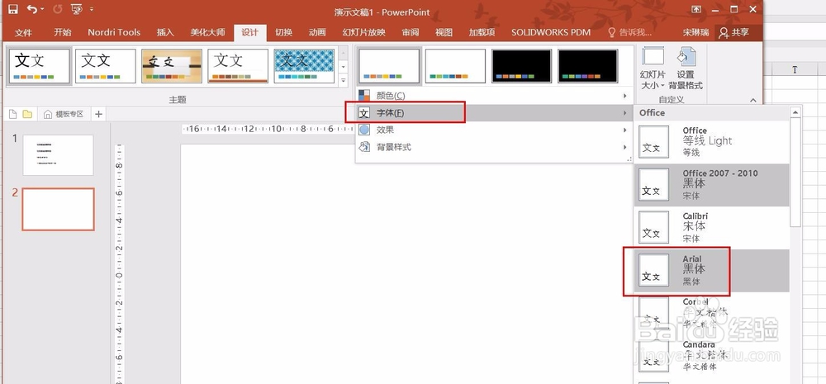
Task: Click the 背景样式 paint icon
Action: 364,147
